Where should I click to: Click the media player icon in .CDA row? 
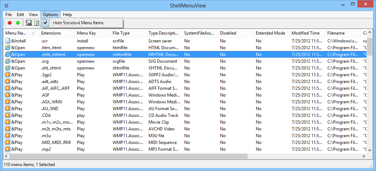click(x=8, y=115)
